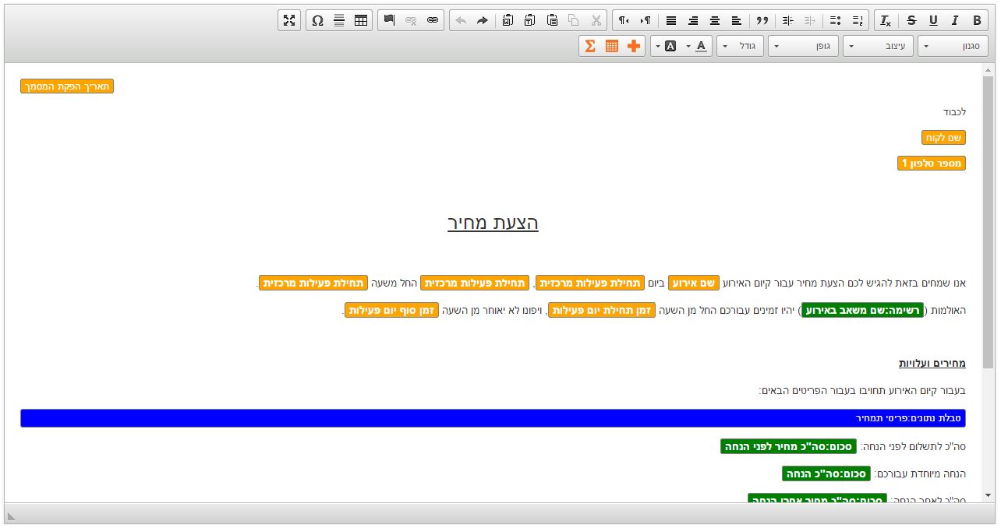This screenshot has height=528, width=1001.
Task: Open the עיצוב format dropdown
Action: (878, 46)
